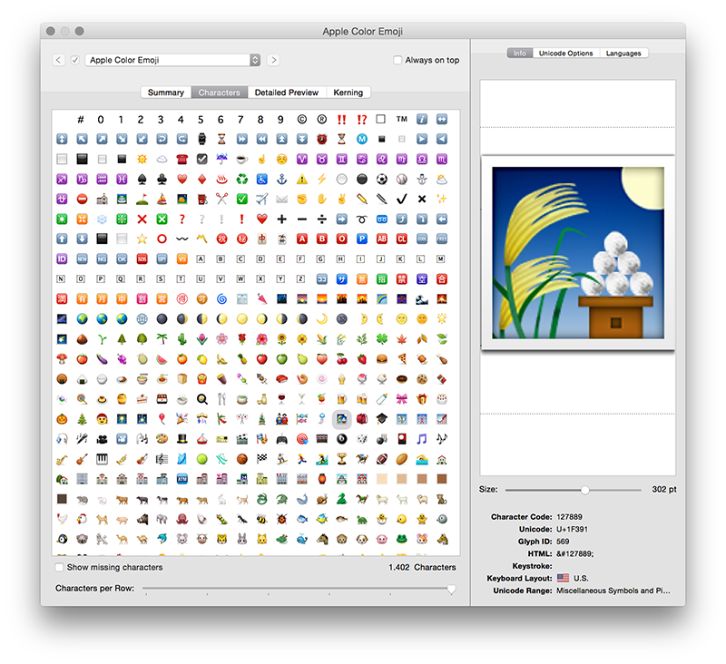Switch to the Detailed Preview tab
This screenshot has height=664, width=726.
click(x=286, y=93)
